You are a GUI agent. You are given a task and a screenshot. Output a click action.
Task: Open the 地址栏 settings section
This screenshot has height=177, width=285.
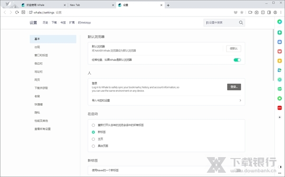coord(38,71)
